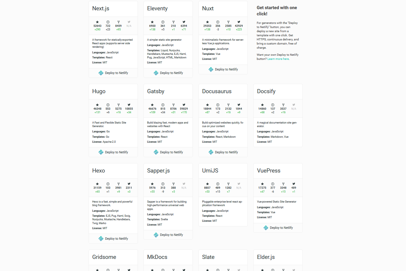Open the Next.js generator title
Viewport: 406px width, 271px height.
pos(101,9)
